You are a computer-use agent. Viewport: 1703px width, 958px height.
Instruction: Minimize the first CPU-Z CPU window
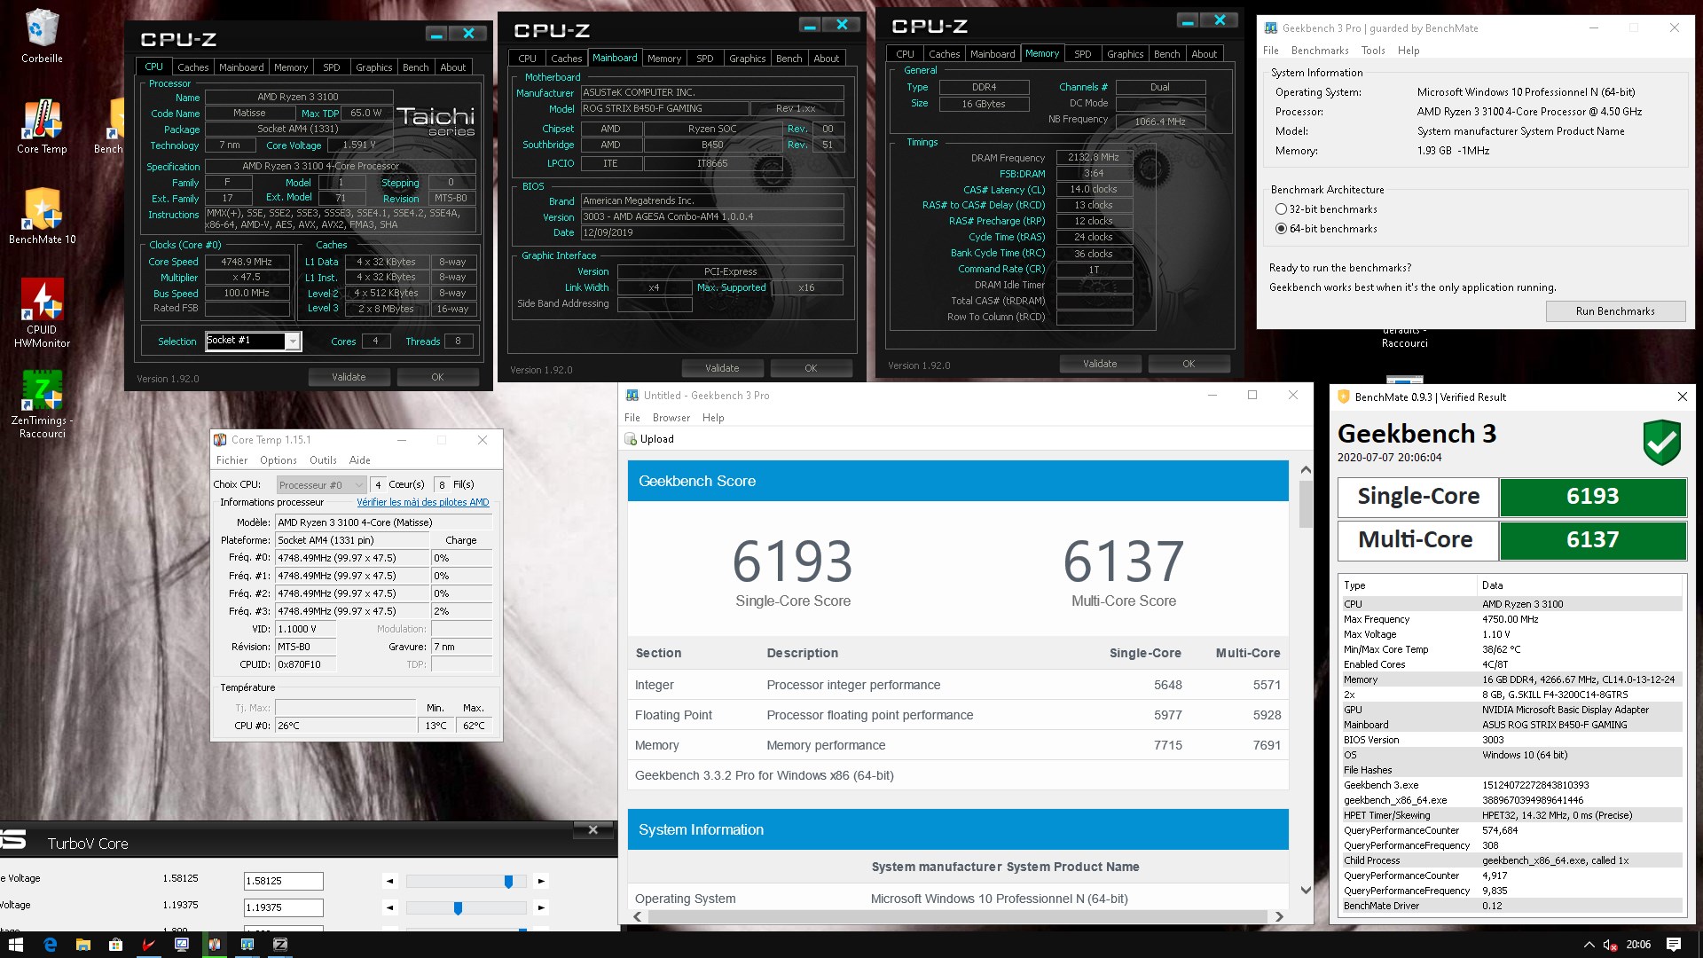click(436, 34)
